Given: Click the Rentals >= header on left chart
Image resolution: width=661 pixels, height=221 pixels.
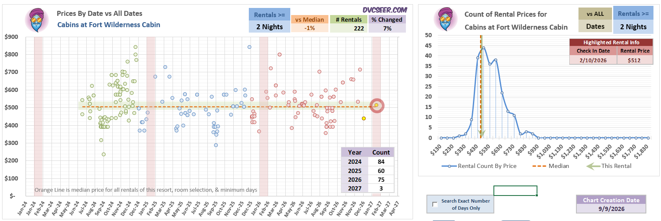Looking at the screenshot, I should (x=269, y=15).
